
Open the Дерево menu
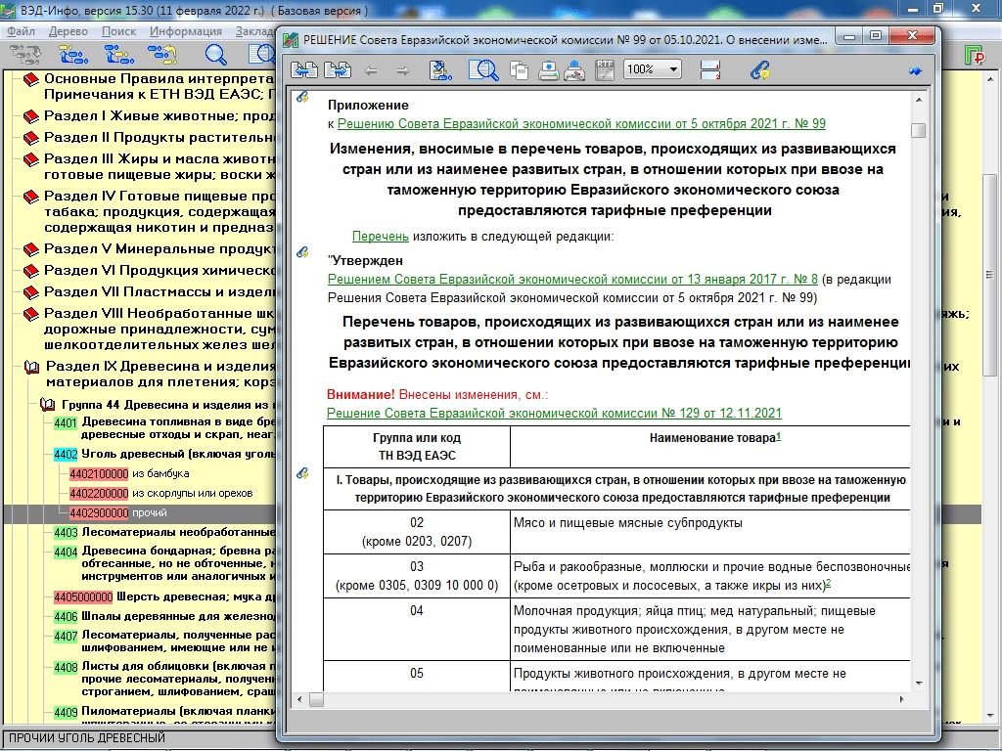point(68,31)
